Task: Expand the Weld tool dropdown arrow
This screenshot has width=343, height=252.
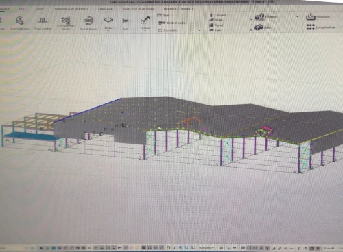Action: tap(145, 31)
